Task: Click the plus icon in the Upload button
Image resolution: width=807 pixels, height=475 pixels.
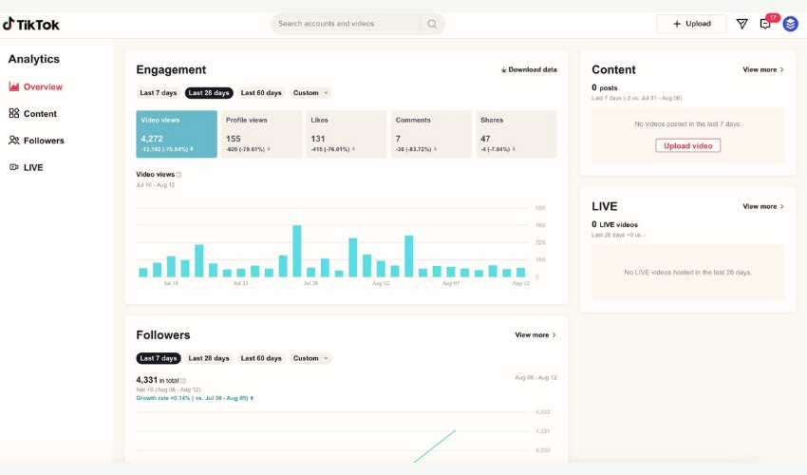Action: [677, 24]
